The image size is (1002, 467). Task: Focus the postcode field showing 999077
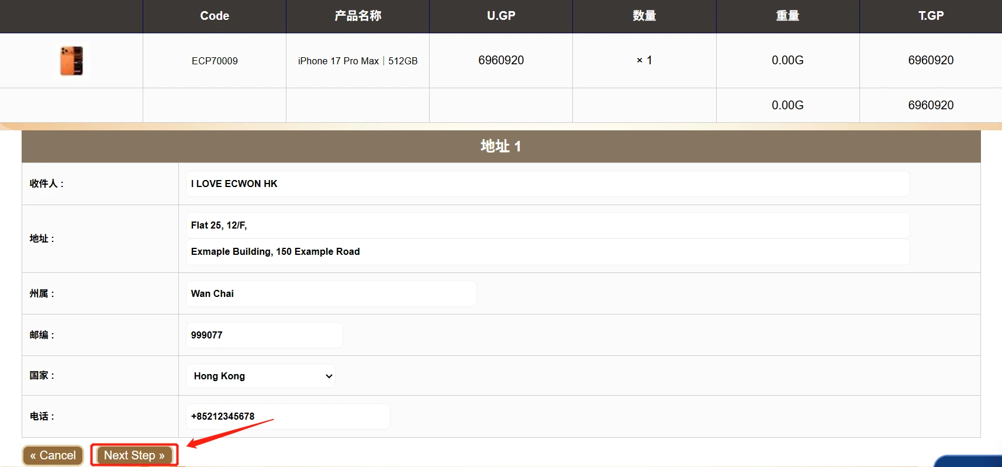click(264, 335)
